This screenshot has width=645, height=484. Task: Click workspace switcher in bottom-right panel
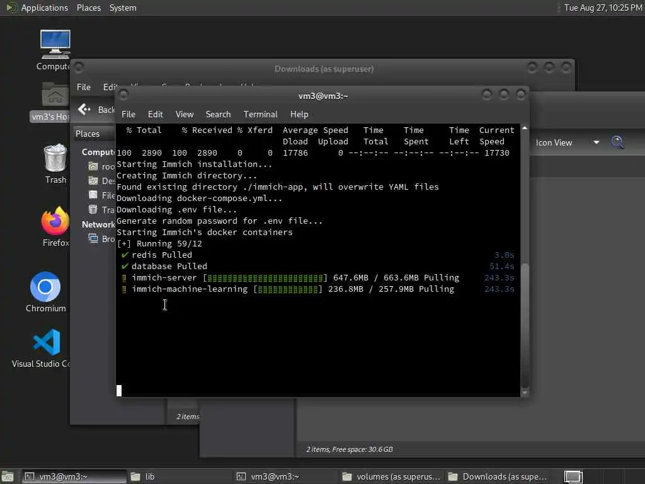573,476
